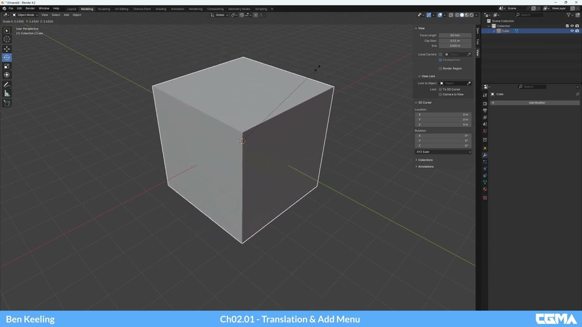Enable the Render Region checkbox
582x327 pixels.
(x=440, y=69)
